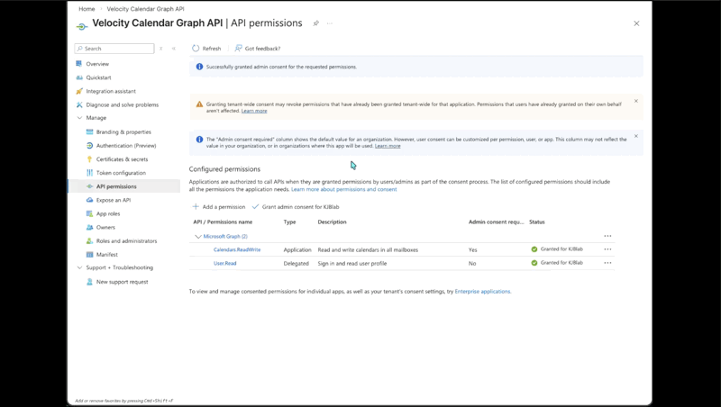Click Learn more in tenant-wide consent warning

254,111
